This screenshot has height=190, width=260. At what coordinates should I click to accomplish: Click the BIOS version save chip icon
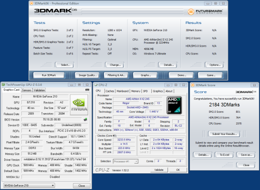[85, 119]
